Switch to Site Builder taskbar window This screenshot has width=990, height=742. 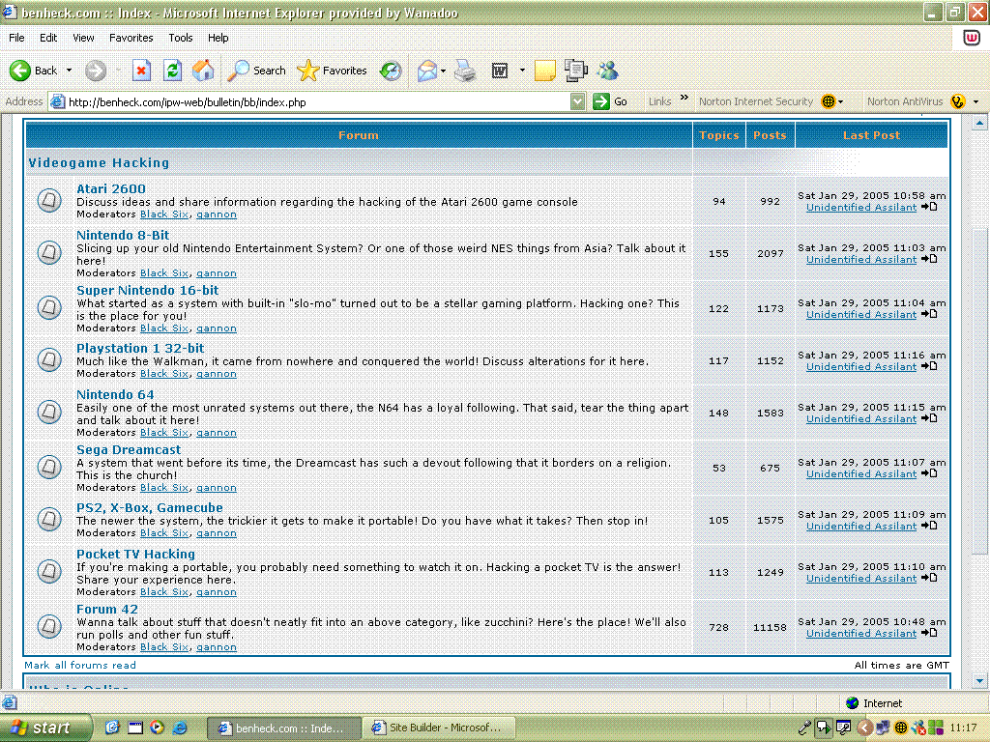[440, 728]
